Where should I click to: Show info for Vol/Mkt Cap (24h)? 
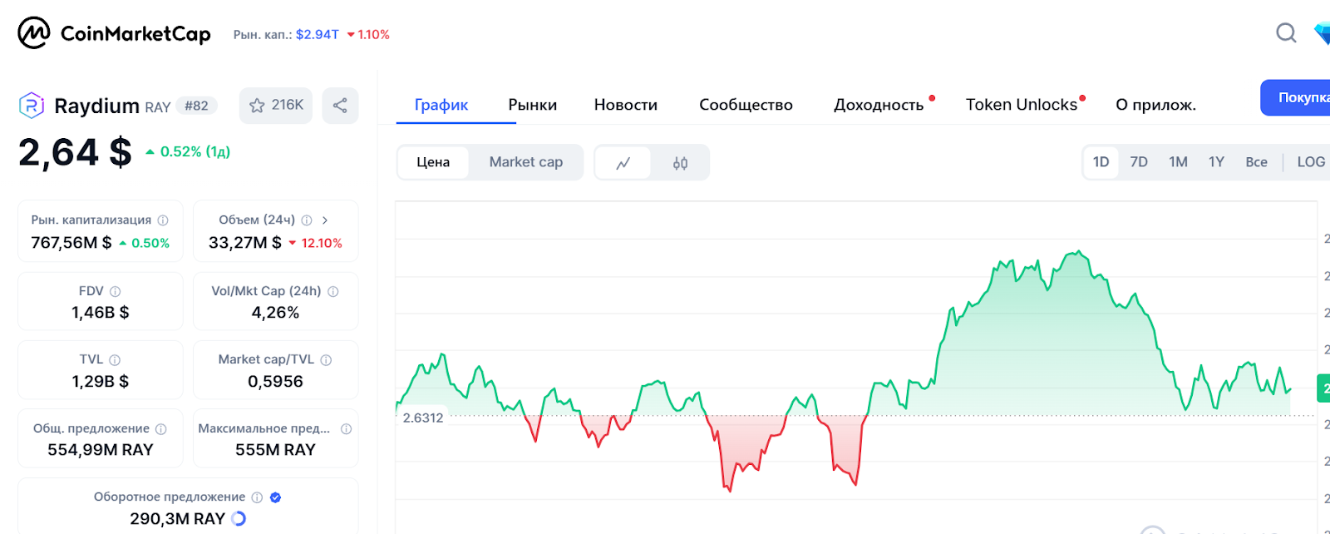333,292
